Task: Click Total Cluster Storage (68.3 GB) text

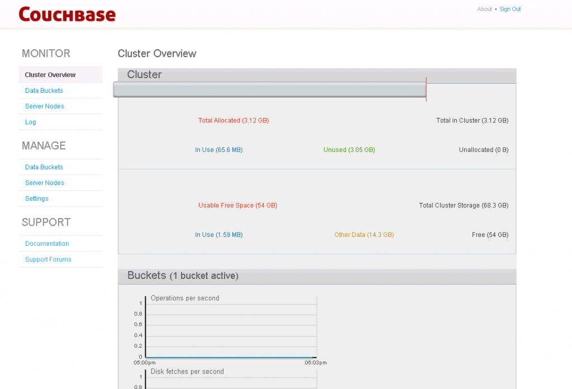Action: (x=463, y=206)
